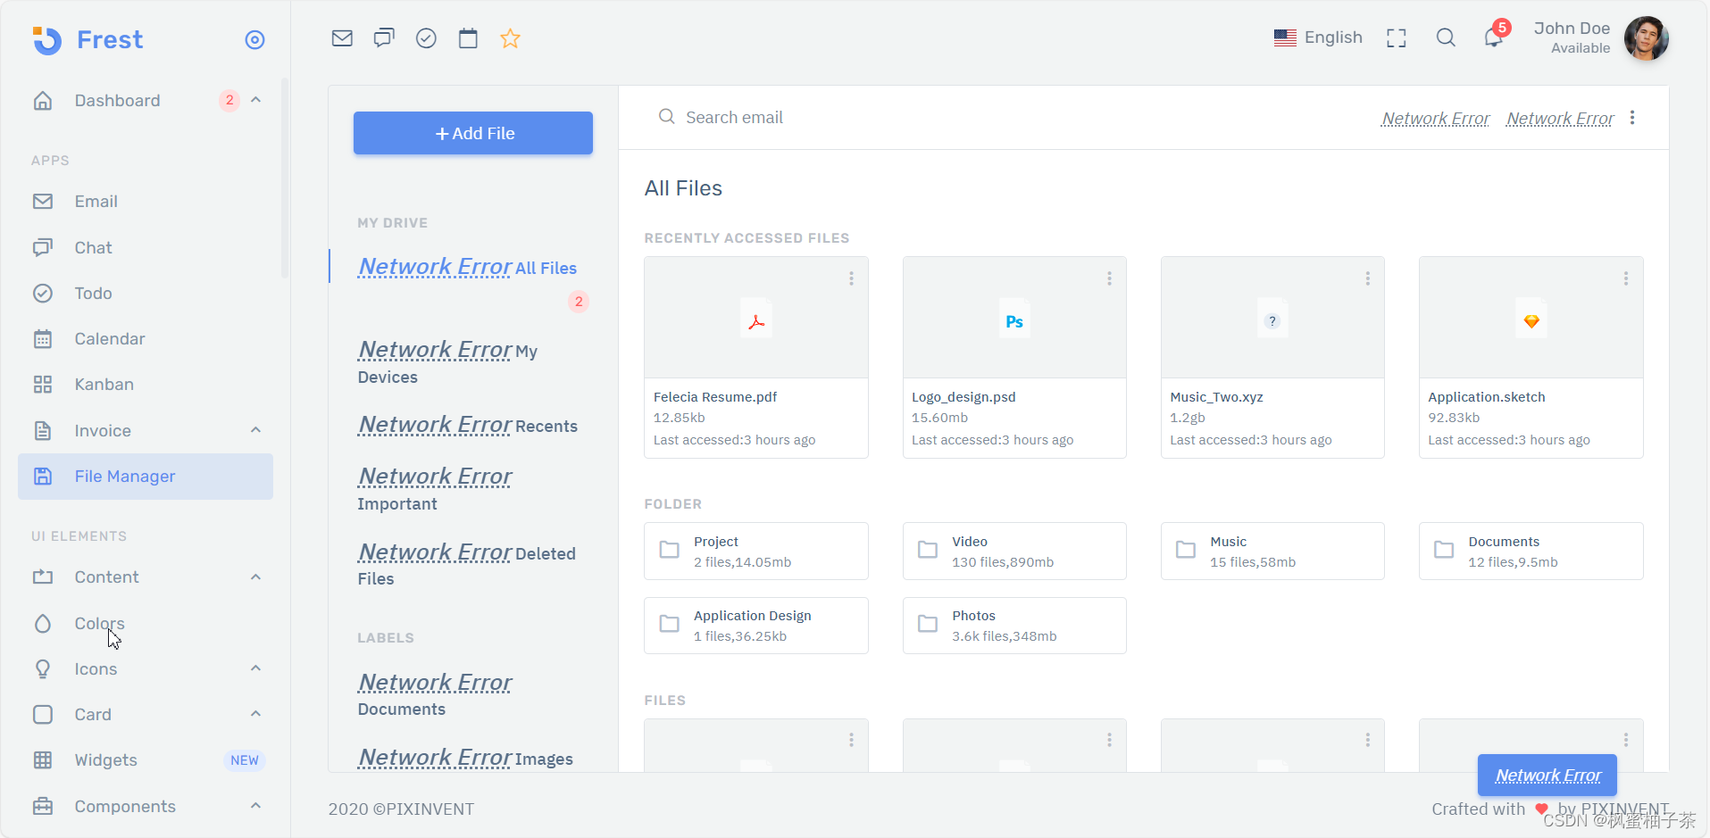
Task: Click the blue floating Network Error button
Action: pos(1547,776)
